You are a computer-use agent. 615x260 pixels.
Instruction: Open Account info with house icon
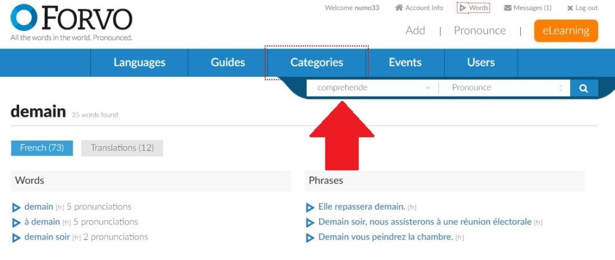pyautogui.click(x=419, y=8)
